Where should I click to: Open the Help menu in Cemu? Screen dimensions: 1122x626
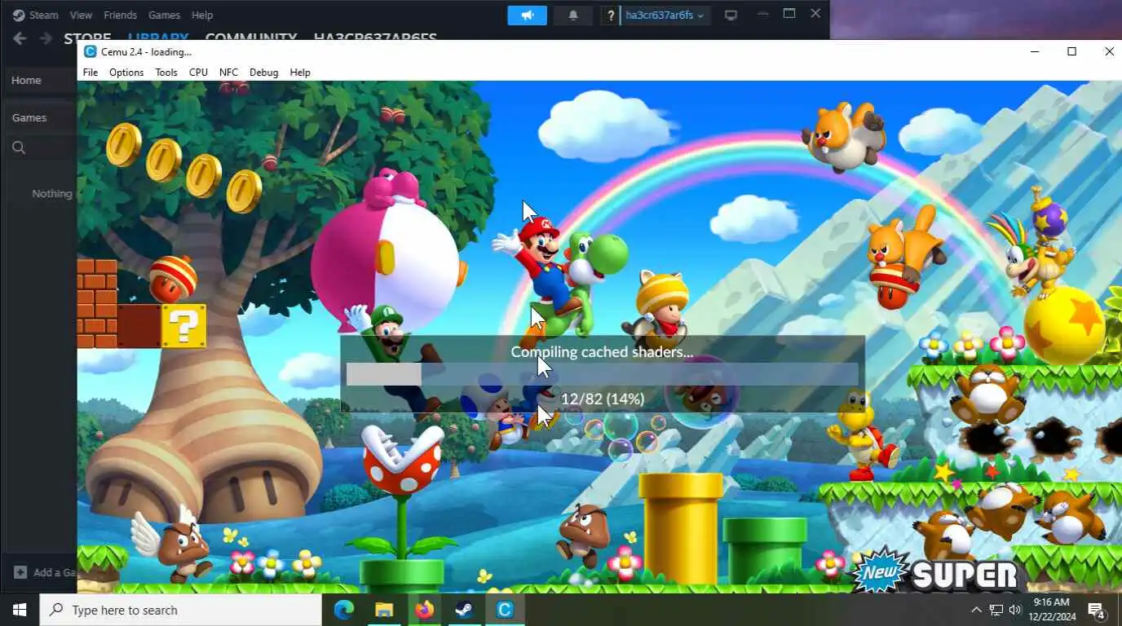(x=300, y=73)
